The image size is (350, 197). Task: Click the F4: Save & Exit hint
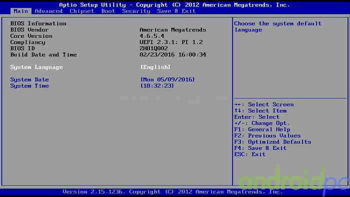(260, 148)
